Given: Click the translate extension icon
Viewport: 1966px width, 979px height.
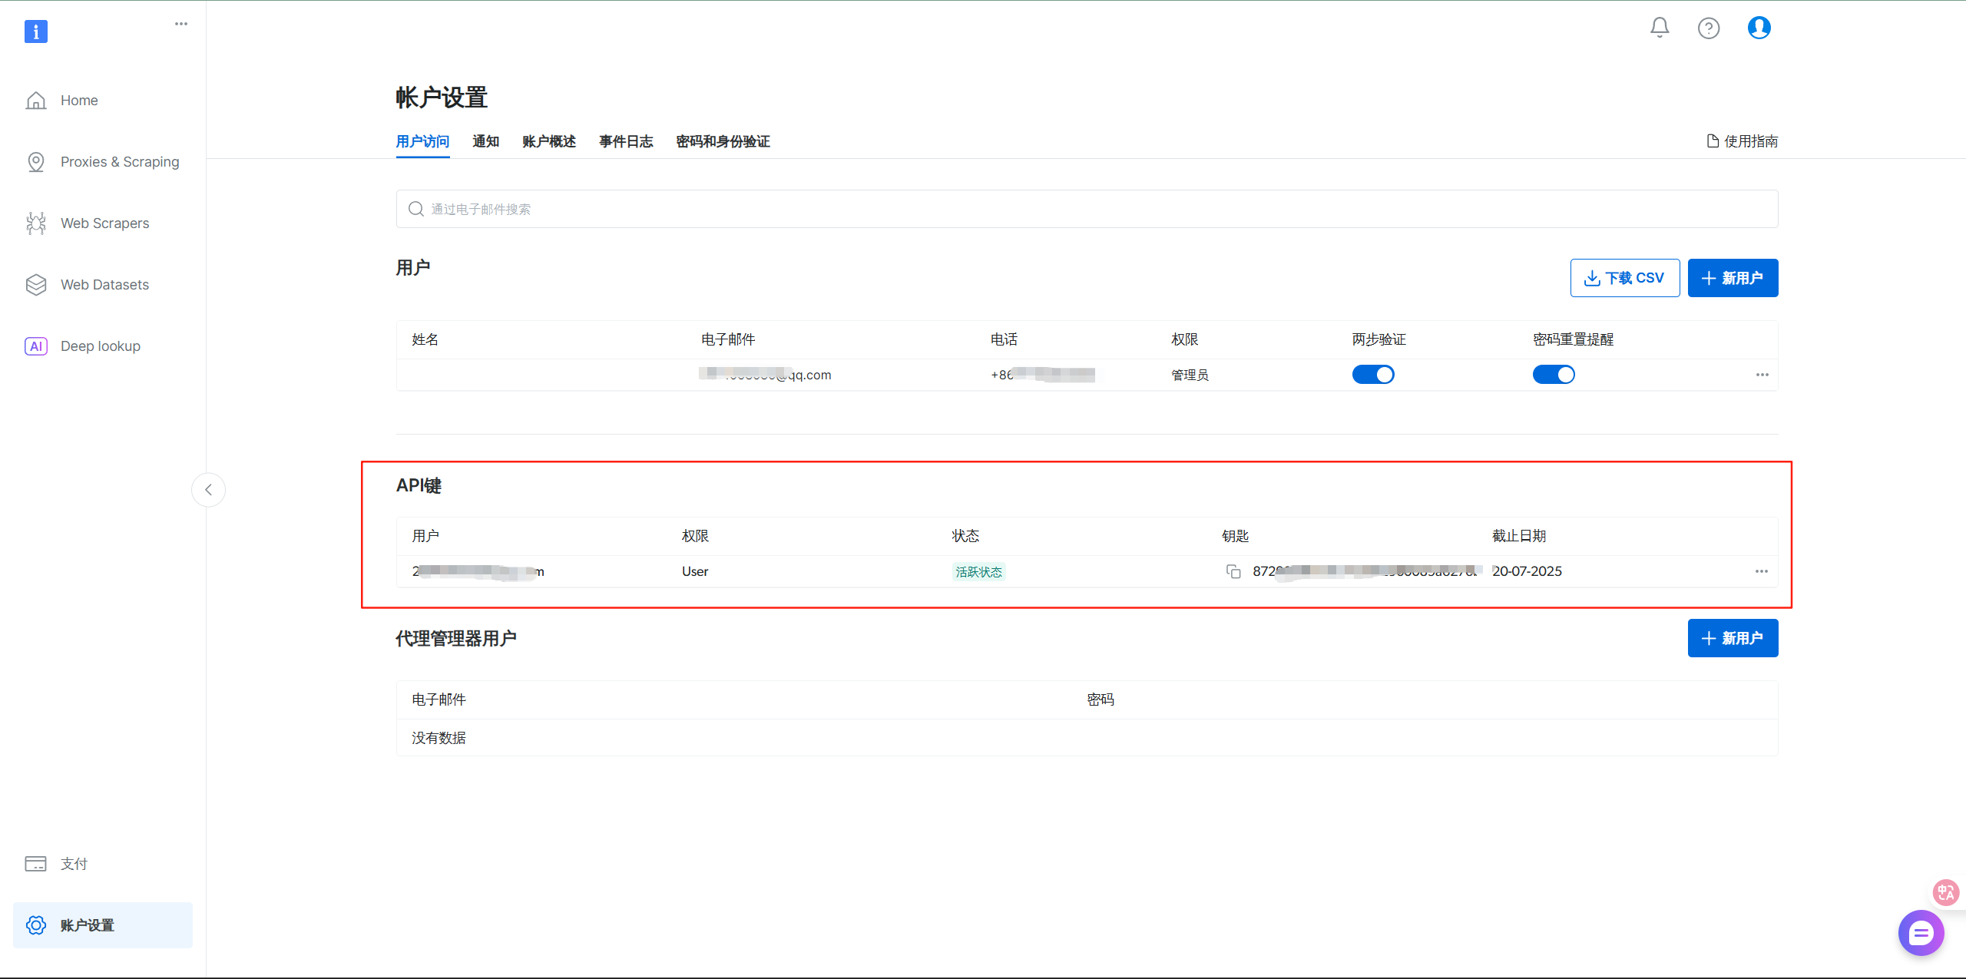Looking at the screenshot, I should coord(1945,891).
